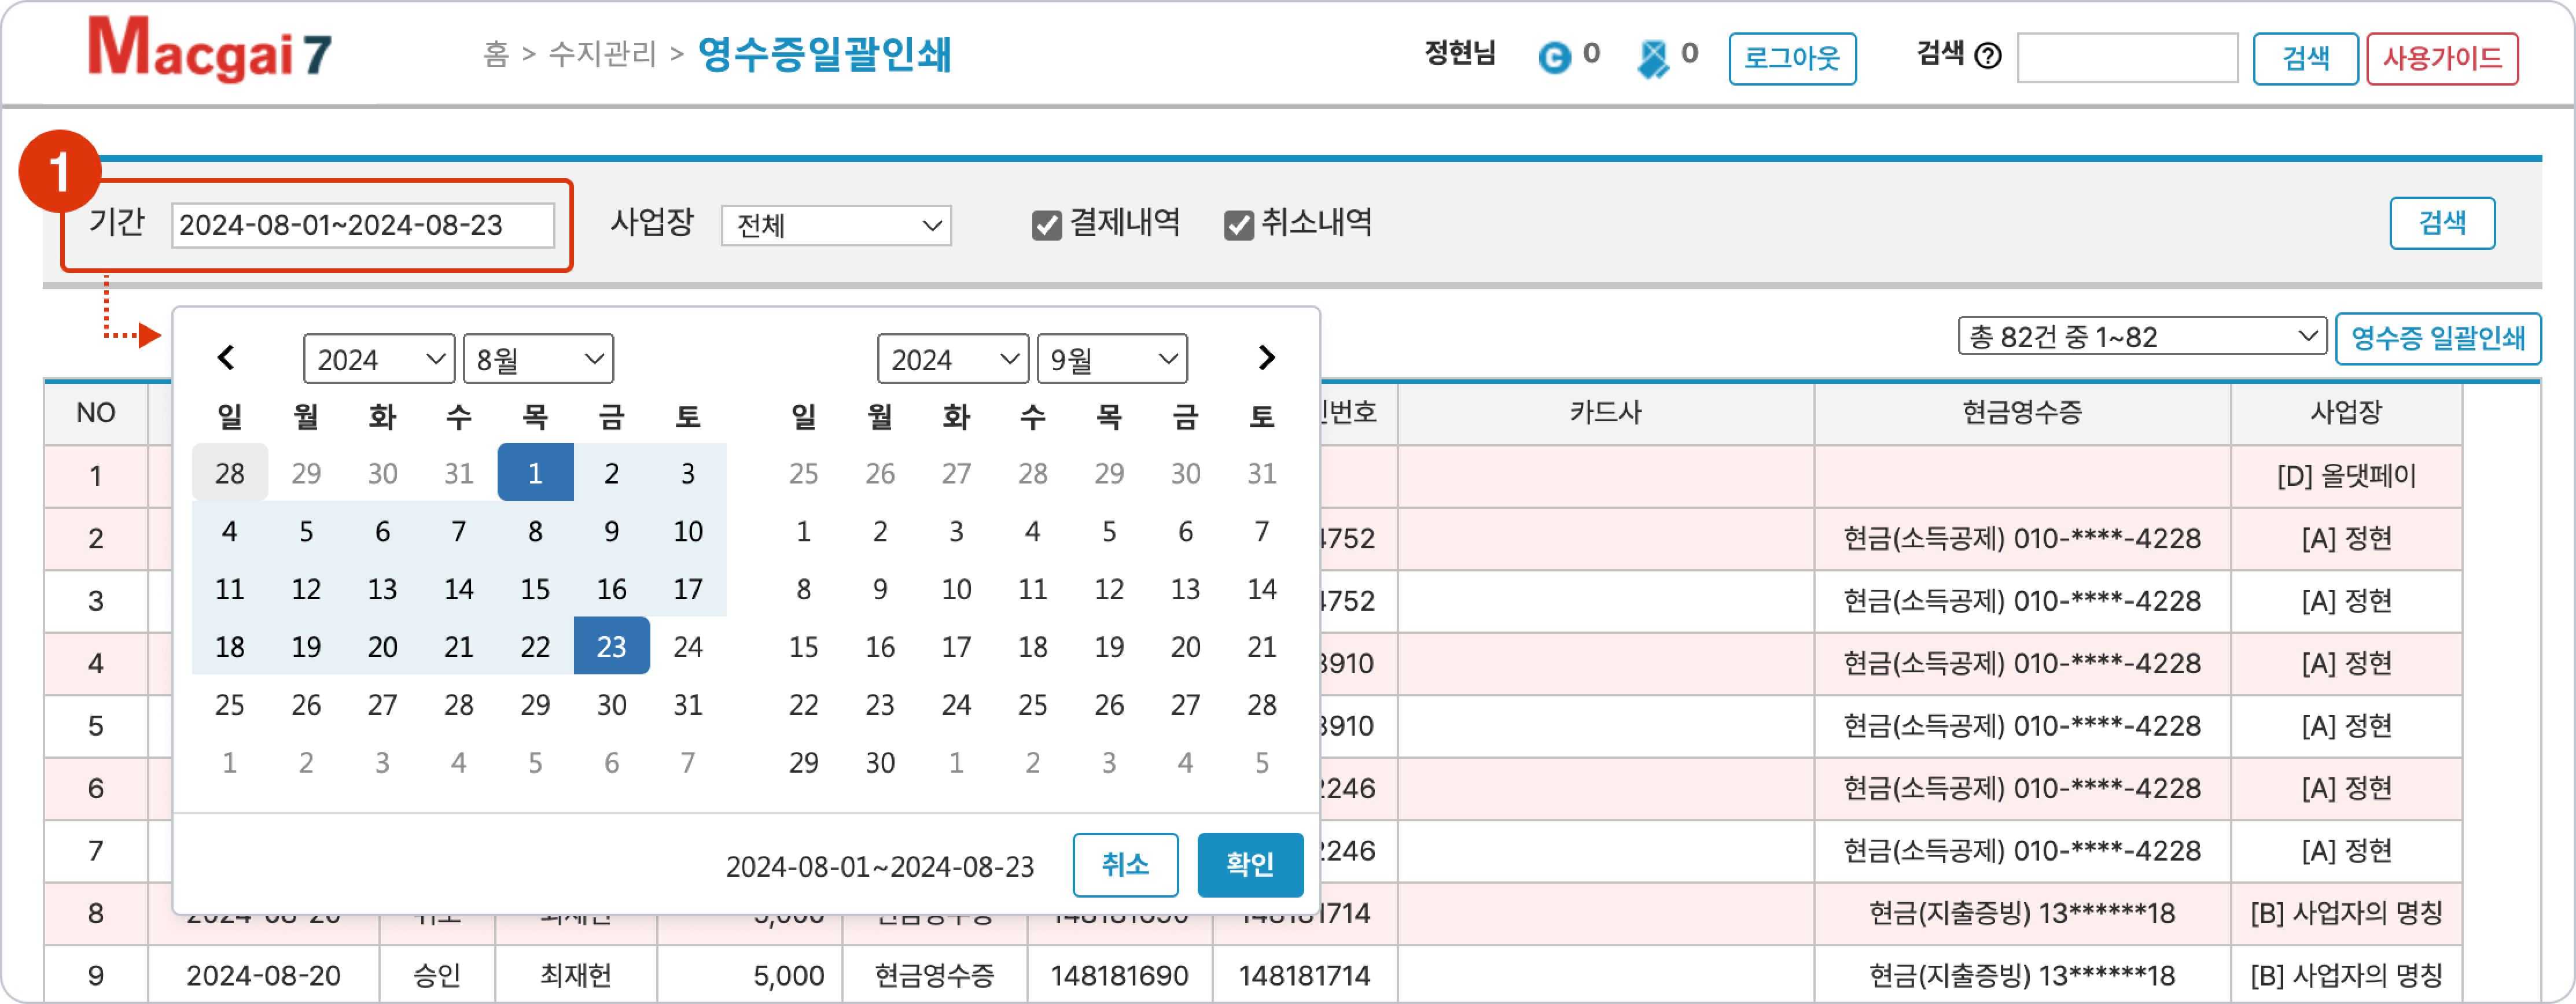This screenshot has width=2576, height=1004.
Task: Click the 기간 date range input field
Action: pyautogui.click(x=362, y=225)
